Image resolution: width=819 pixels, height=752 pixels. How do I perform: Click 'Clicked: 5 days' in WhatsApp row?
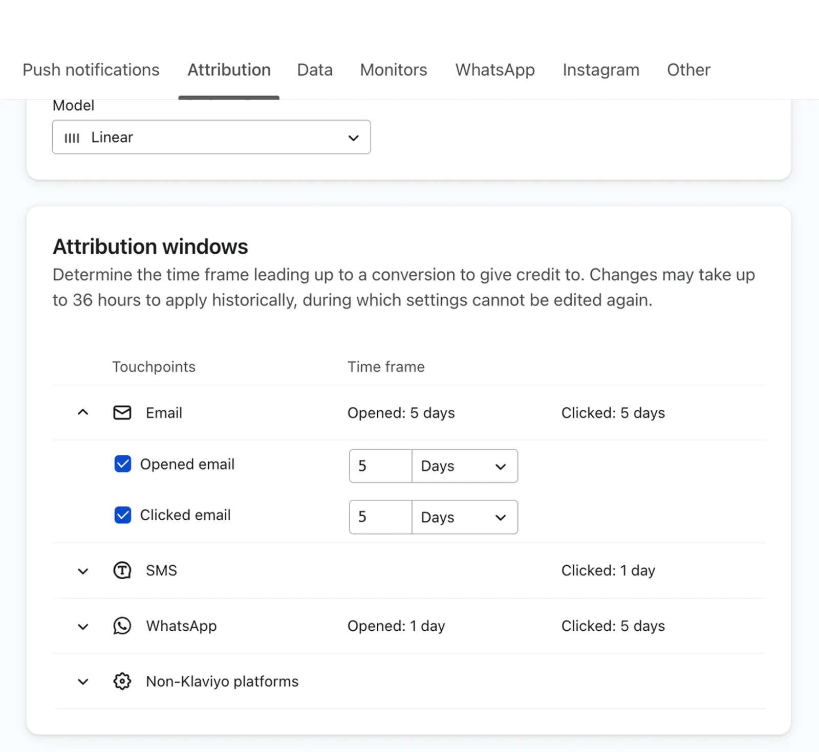click(x=613, y=626)
